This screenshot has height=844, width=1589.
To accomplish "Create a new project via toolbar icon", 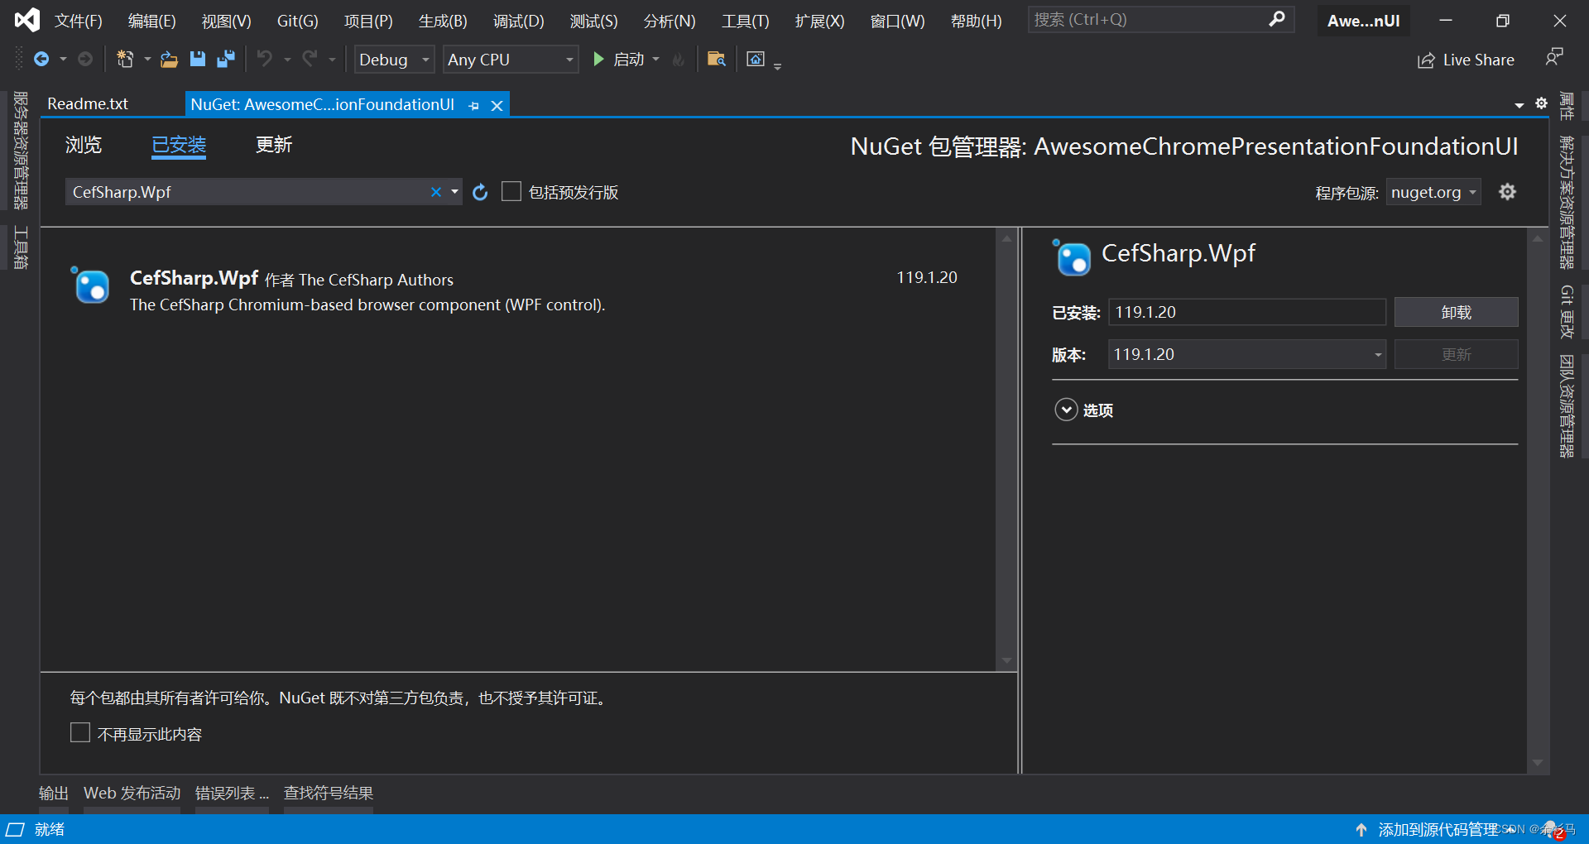I will point(125,59).
